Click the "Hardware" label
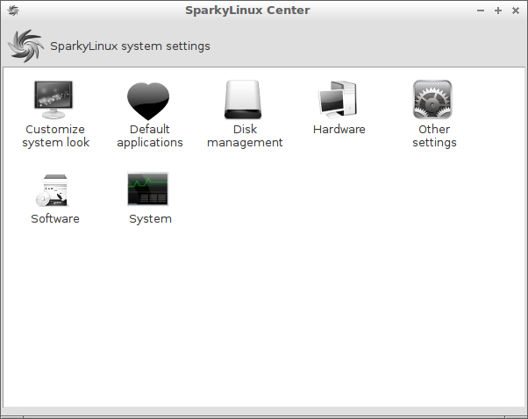 point(339,130)
